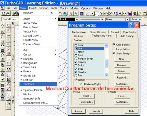Screen dimensions: 147x116
Task: Select the Circle tool icon in toolbar
Action: (106, 14)
